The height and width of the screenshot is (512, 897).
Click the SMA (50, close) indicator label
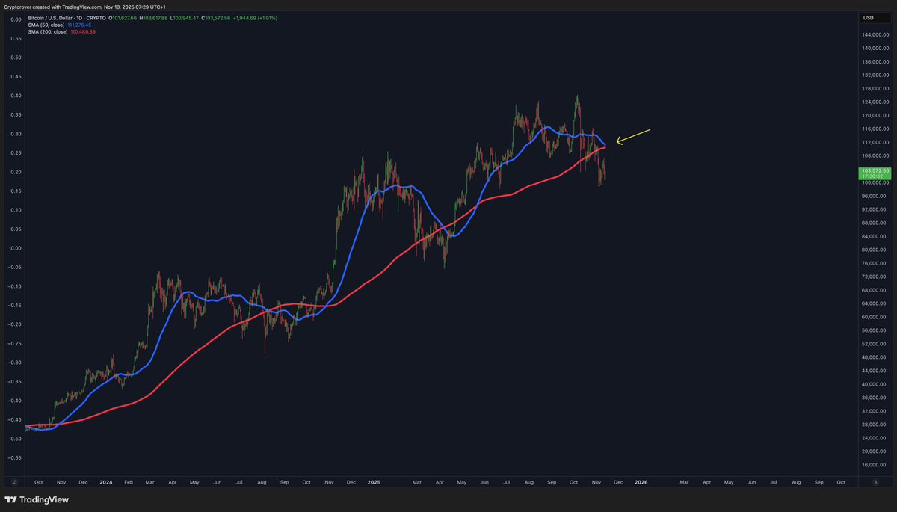pyautogui.click(x=45, y=25)
